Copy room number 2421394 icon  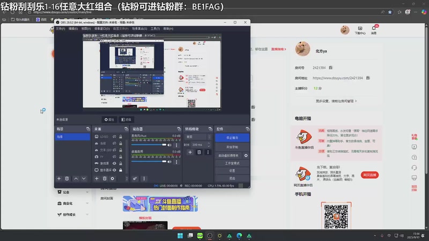tap(330, 67)
